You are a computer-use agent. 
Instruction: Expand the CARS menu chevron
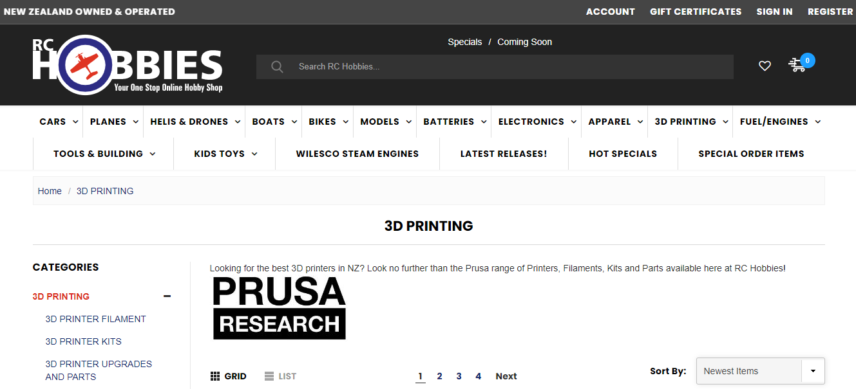point(75,122)
